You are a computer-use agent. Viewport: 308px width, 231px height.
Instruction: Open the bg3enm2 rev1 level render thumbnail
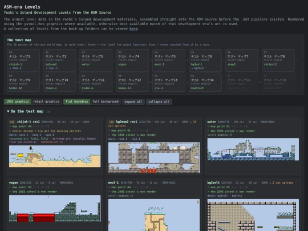pos(154,158)
